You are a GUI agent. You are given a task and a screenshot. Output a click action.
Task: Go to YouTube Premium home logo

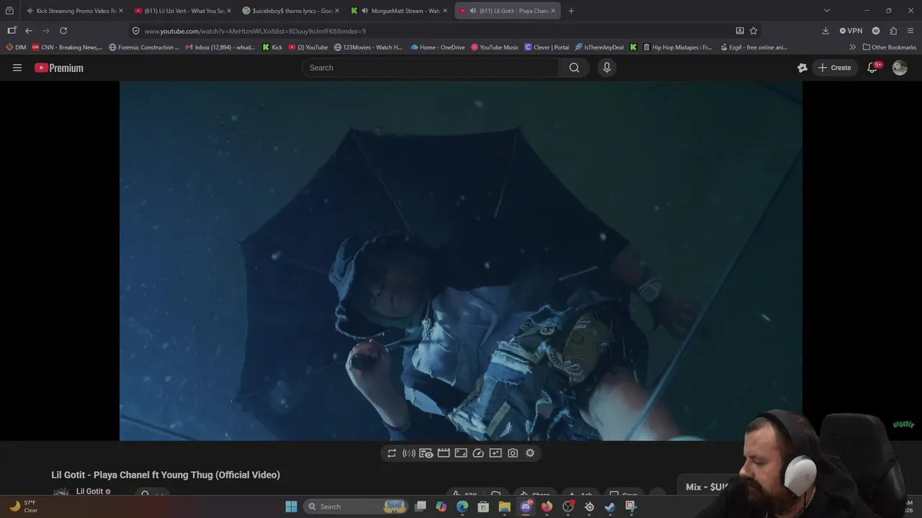pyautogui.click(x=59, y=68)
